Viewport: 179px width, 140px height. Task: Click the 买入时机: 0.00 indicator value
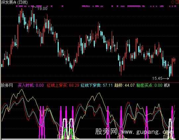coord(31,85)
